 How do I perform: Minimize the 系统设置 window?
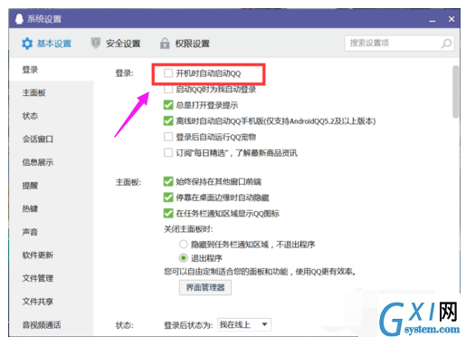433,20
